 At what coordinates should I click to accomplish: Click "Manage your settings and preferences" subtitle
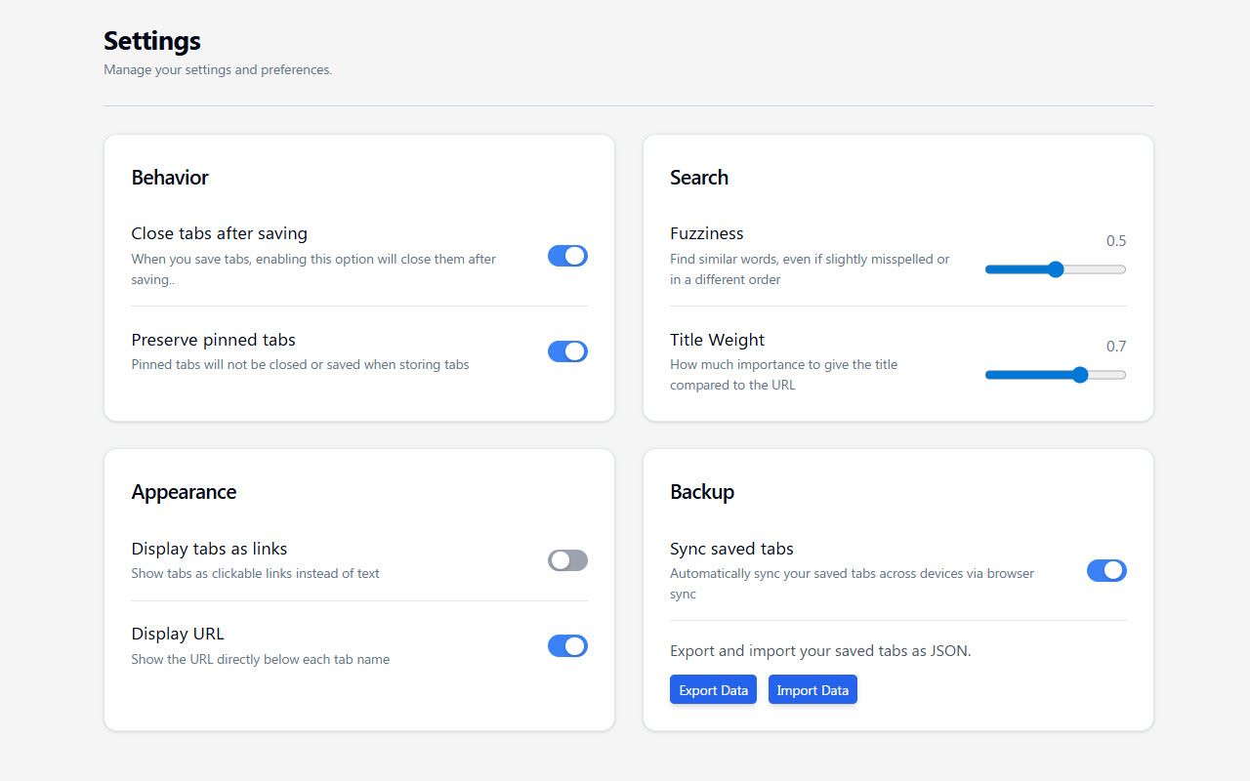(217, 69)
